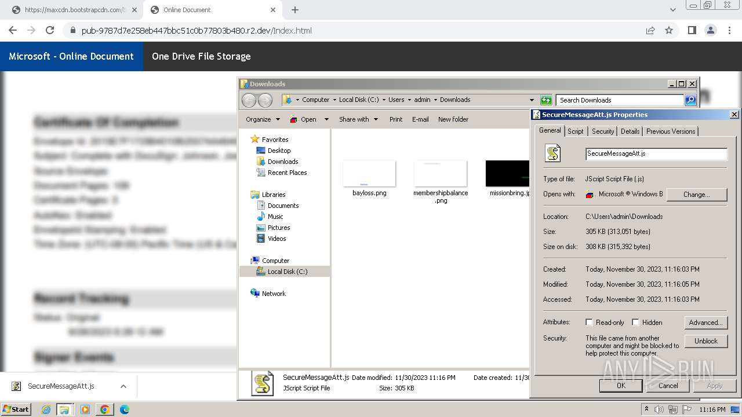The width and height of the screenshot is (742, 417).
Task: Click Open in Explorer toolbar
Action: click(x=304, y=119)
